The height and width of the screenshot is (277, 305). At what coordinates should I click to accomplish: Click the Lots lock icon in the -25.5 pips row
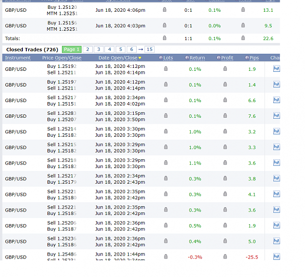(x=166, y=256)
